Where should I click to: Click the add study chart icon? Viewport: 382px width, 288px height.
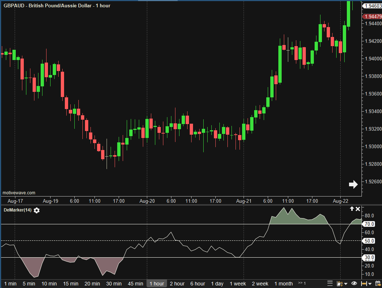(339, 284)
